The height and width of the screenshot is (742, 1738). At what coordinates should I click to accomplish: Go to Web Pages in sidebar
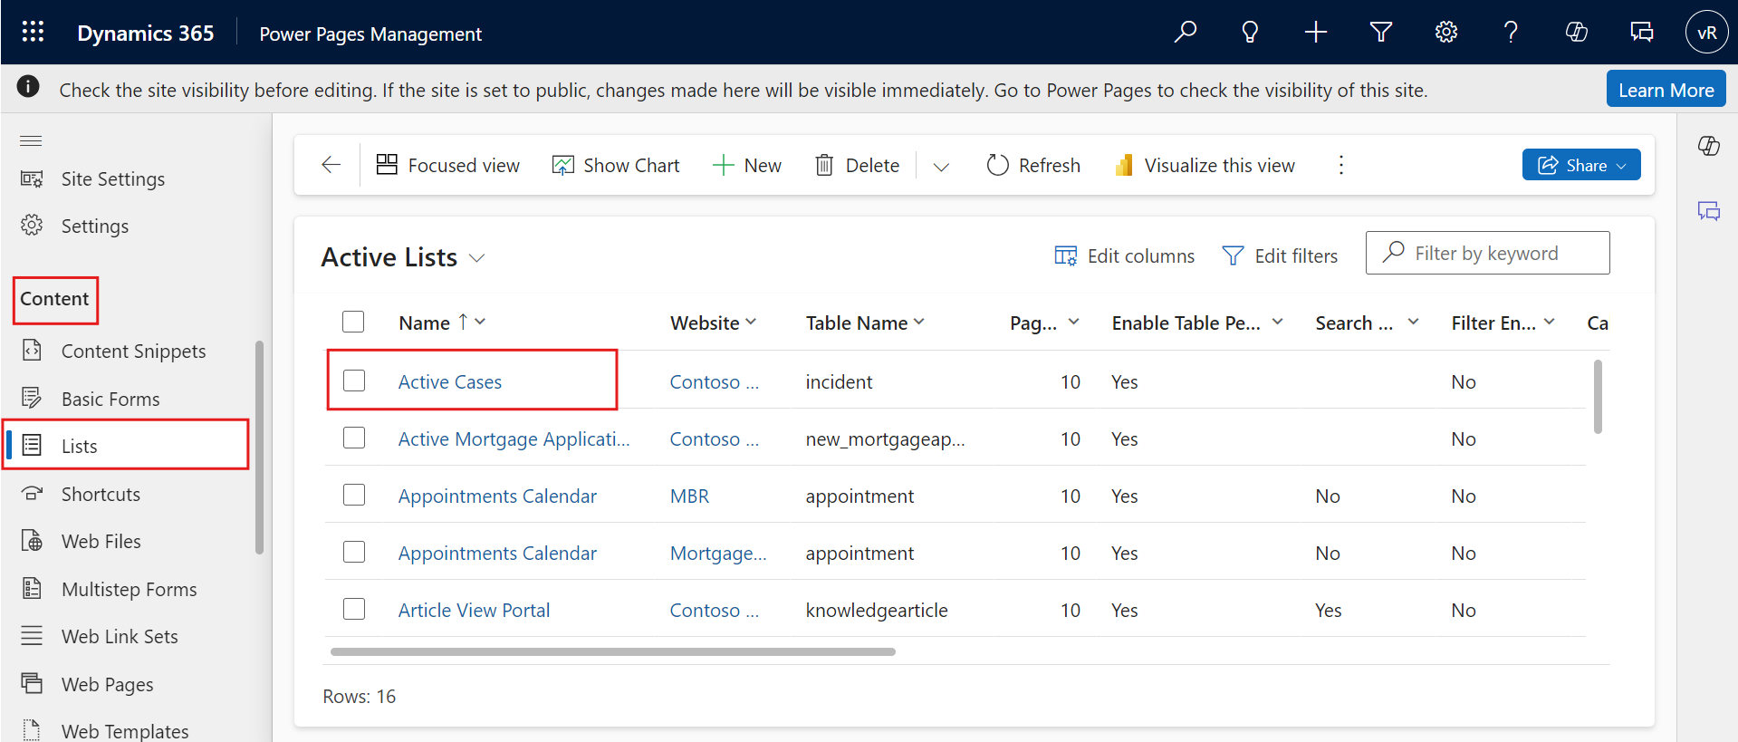107,684
